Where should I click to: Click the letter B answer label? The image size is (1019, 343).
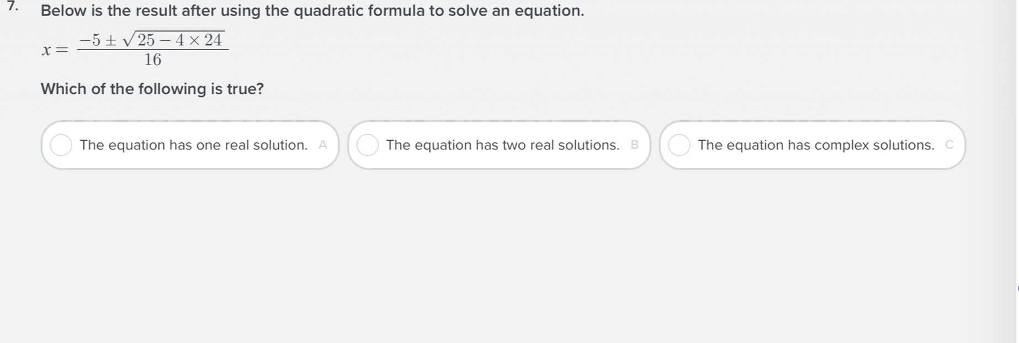635,145
